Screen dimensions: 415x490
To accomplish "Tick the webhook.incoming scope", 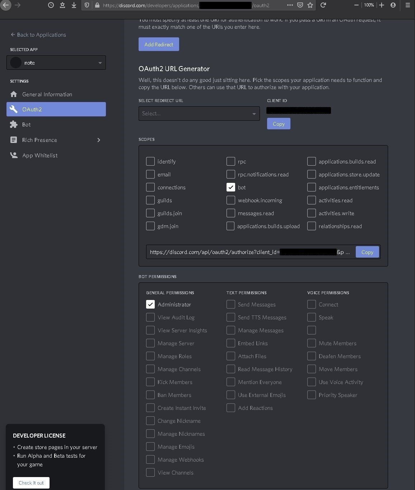I will [x=231, y=200].
